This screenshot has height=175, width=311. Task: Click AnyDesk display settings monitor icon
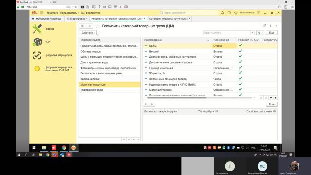[110, 7]
